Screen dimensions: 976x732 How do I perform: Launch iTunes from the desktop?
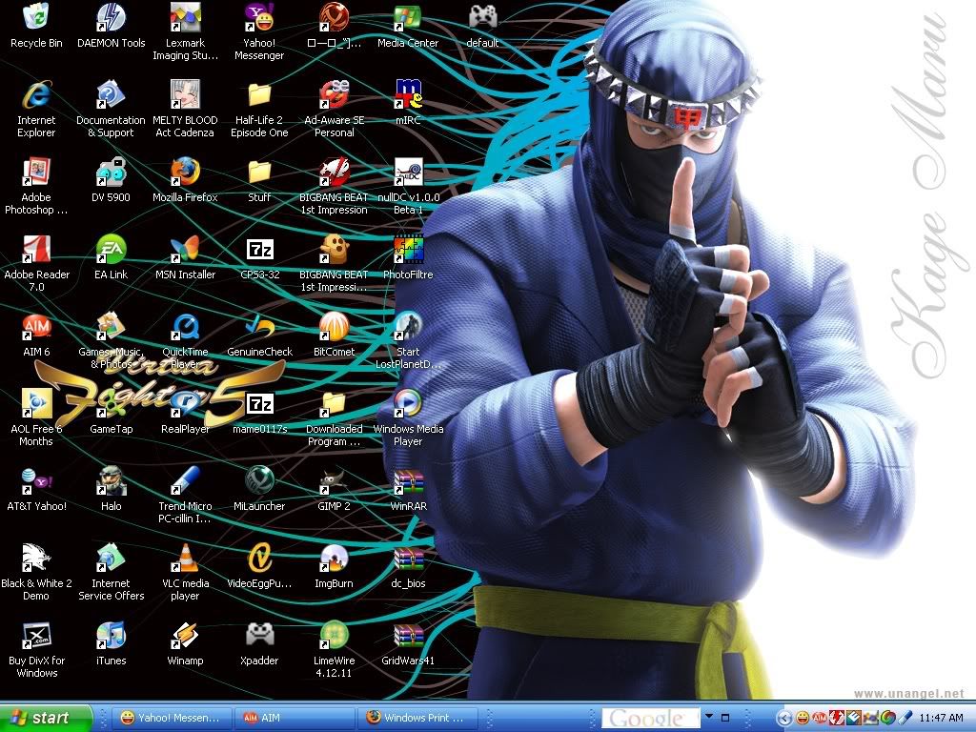111,635
